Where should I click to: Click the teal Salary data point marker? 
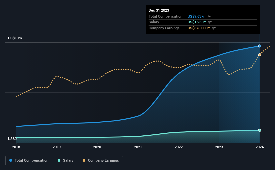coord(259,130)
